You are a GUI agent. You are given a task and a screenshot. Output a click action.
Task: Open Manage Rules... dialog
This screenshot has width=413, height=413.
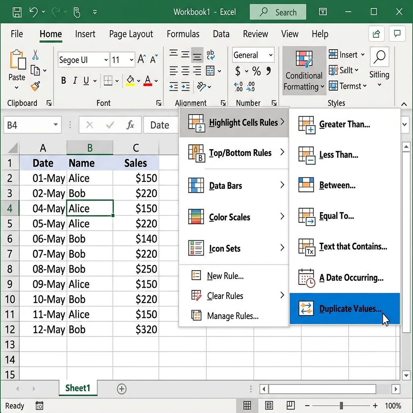tap(234, 315)
